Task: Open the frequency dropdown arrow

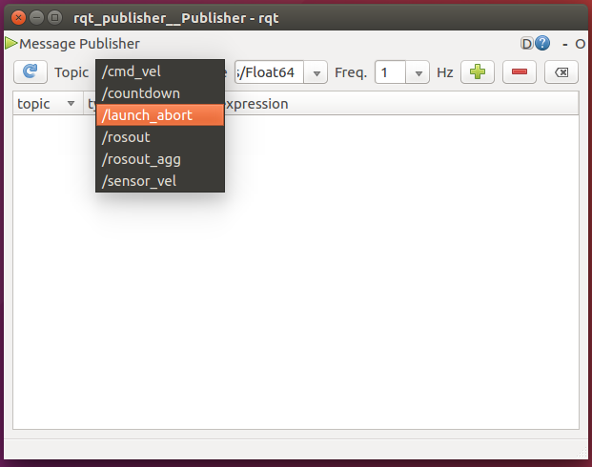Action: (418, 72)
